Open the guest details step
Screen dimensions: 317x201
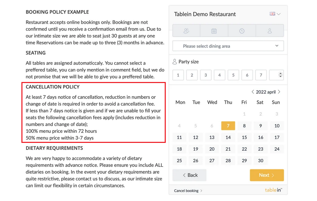[x=270, y=31]
